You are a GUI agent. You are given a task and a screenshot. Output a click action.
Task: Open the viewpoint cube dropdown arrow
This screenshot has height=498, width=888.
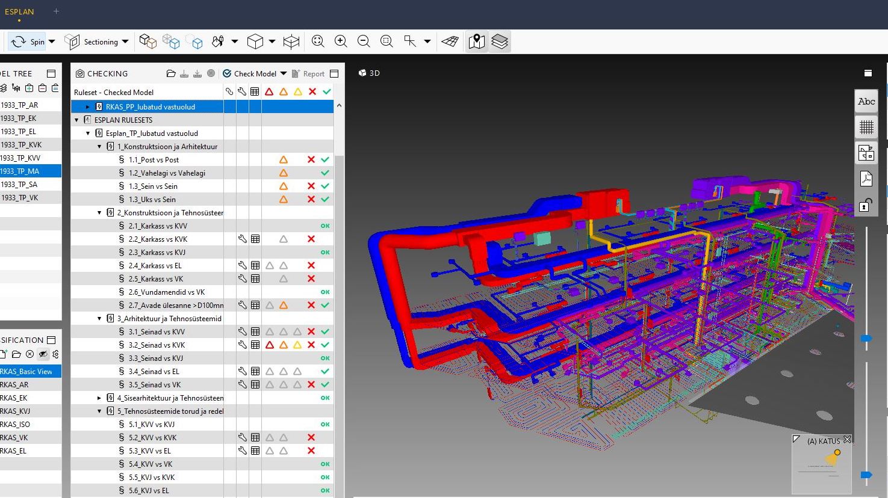[272, 41]
